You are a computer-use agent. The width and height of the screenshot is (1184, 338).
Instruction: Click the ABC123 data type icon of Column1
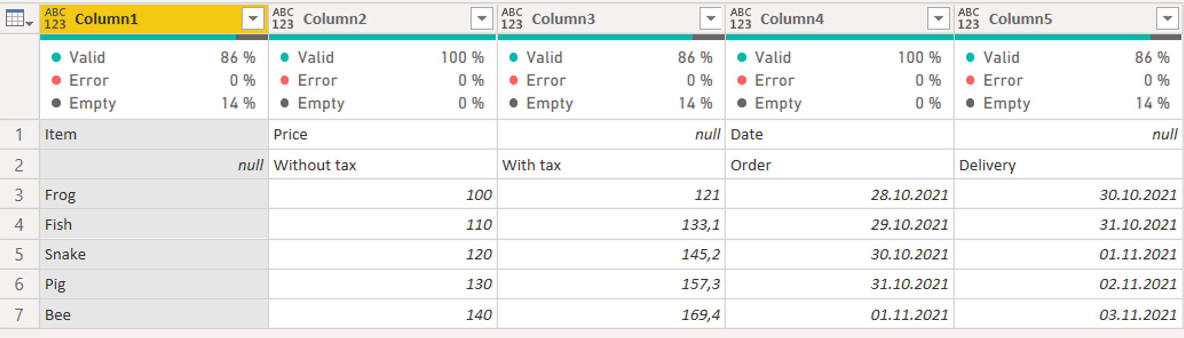[55, 19]
